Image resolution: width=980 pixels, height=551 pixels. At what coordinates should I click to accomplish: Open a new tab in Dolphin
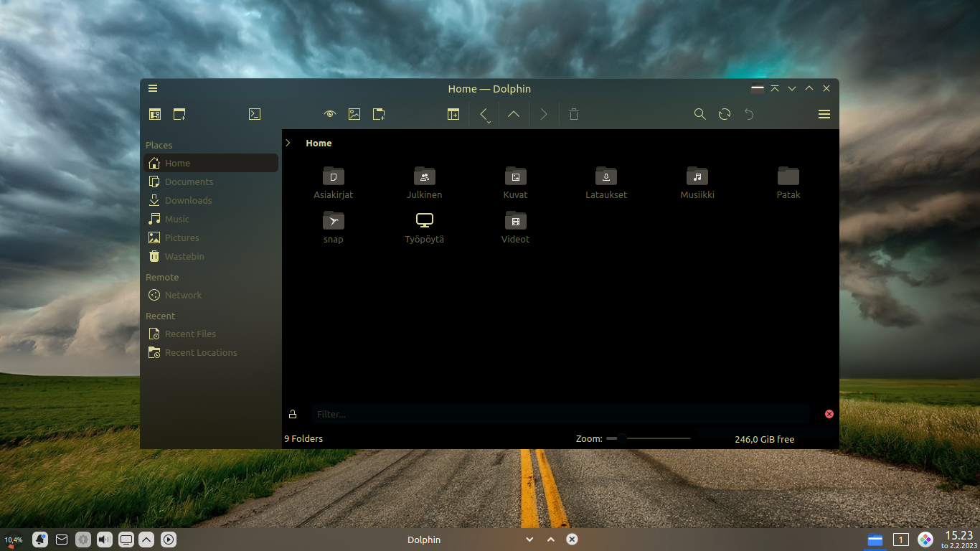pos(179,114)
